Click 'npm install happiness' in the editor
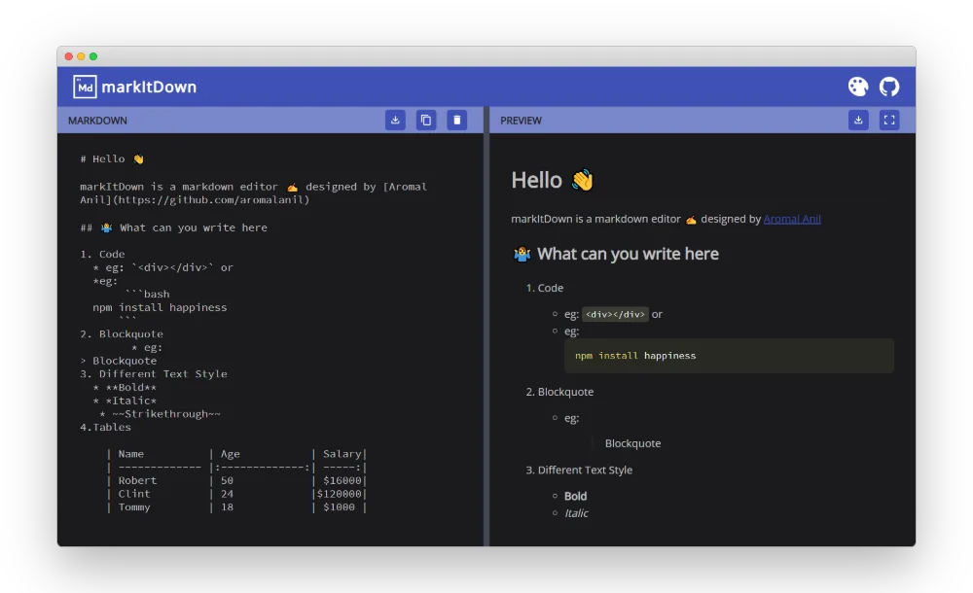 point(161,307)
